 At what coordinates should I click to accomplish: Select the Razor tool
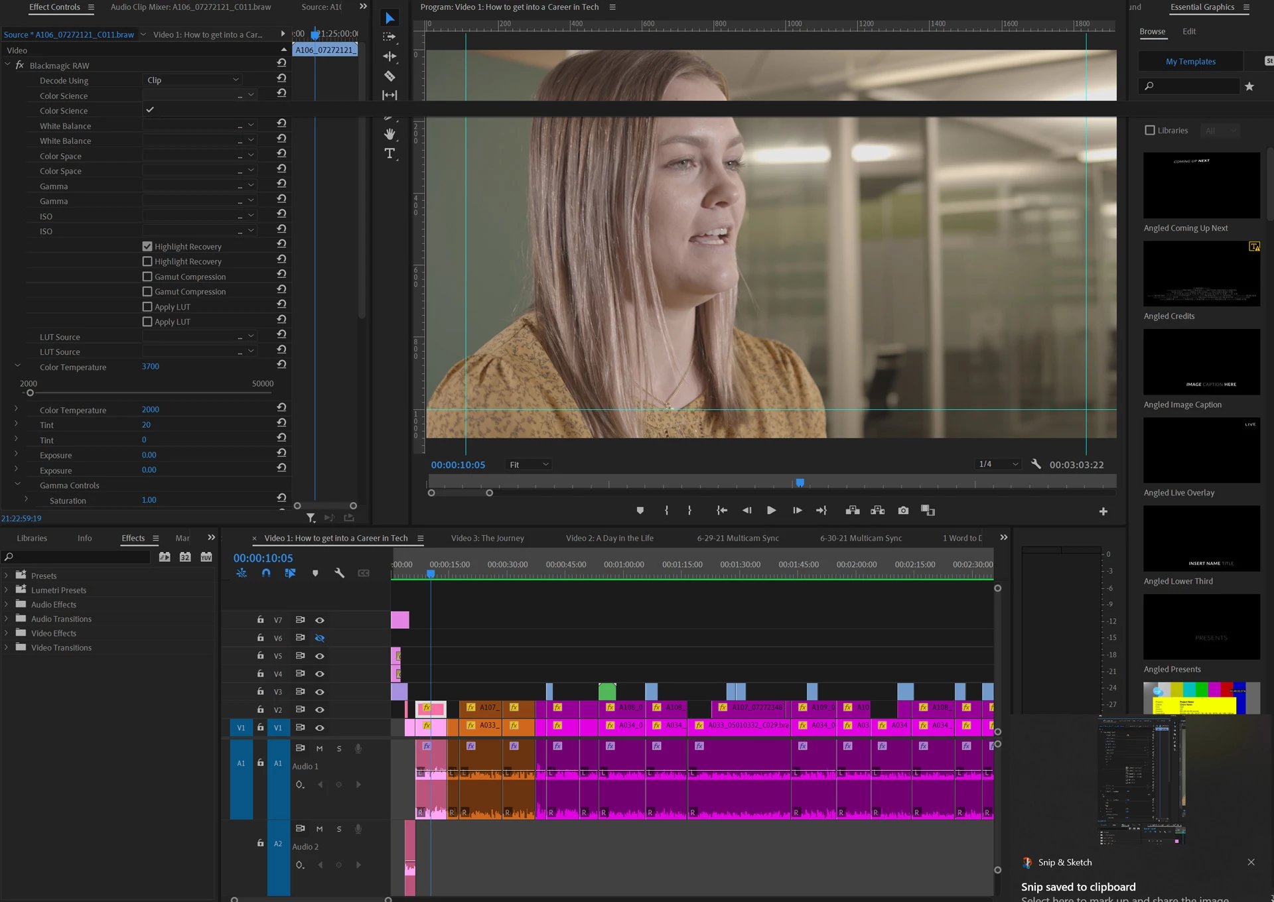(389, 76)
